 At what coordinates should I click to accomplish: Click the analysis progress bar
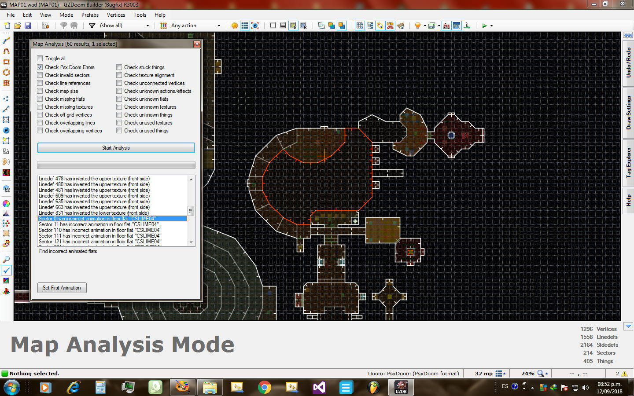pyautogui.click(x=116, y=165)
